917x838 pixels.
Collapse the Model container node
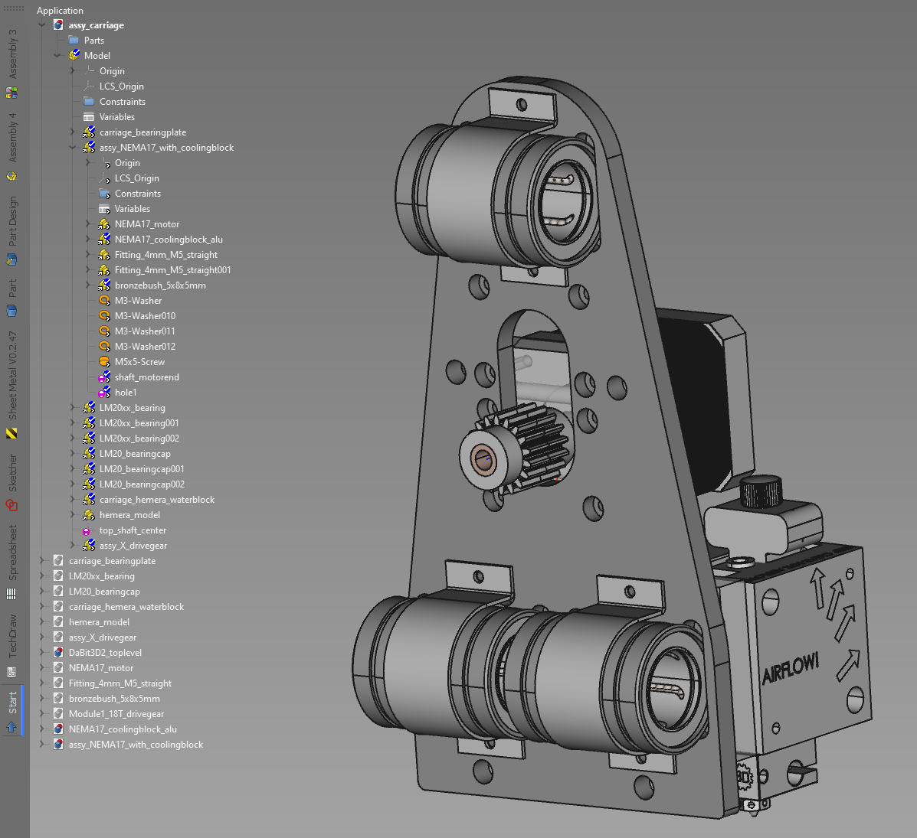pyautogui.click(x=57, y=56)
